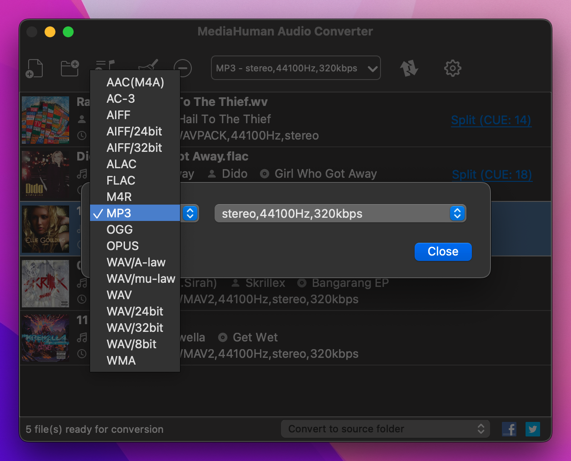Select WAV/24bit format option
571x461 pixels.
click(x=135, y=311)
